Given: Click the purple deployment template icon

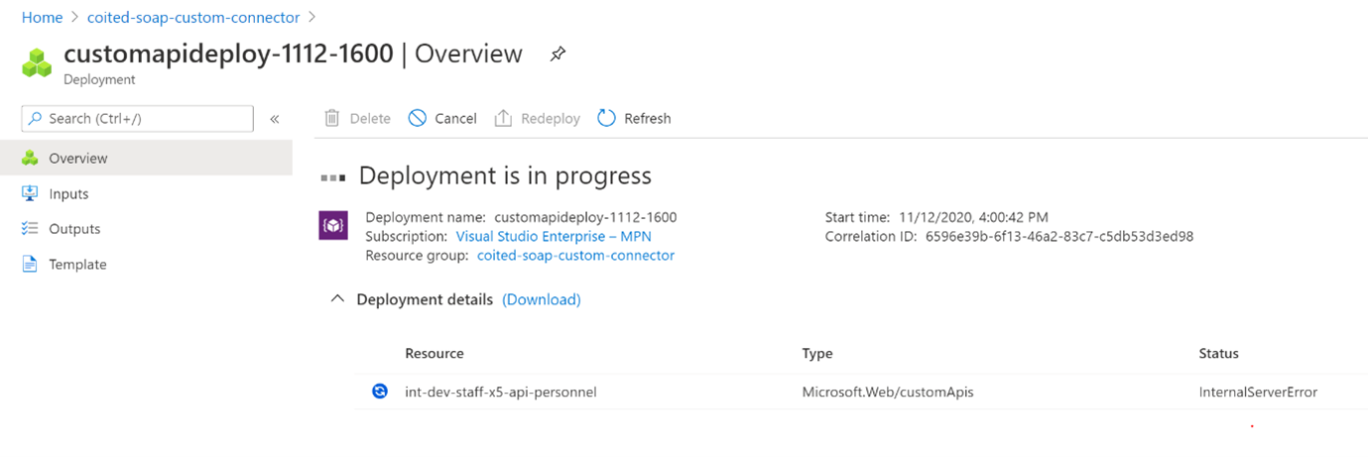Looking at the screenshot, I should (332, 226).
